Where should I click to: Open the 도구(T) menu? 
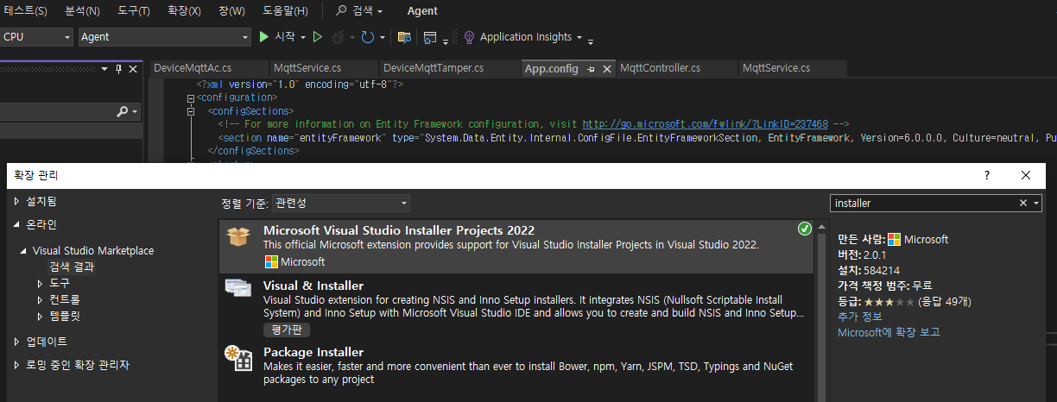pyautogui.click(x=134, y=11)
